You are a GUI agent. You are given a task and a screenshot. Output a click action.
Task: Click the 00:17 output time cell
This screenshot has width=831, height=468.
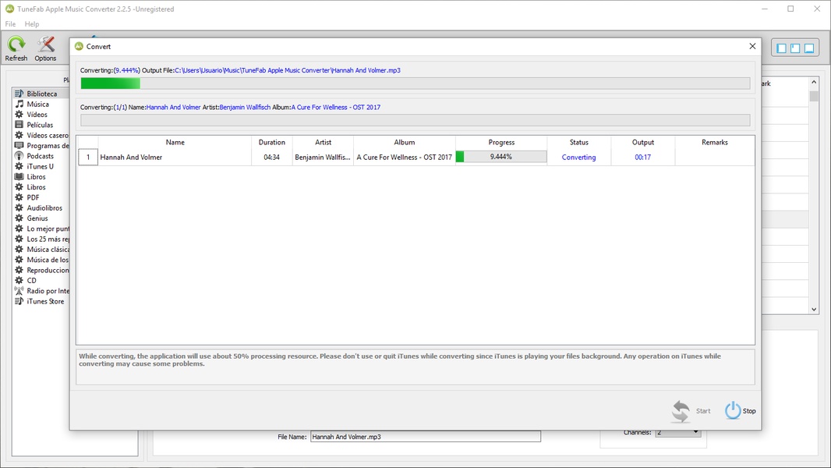tap(643, 158)
